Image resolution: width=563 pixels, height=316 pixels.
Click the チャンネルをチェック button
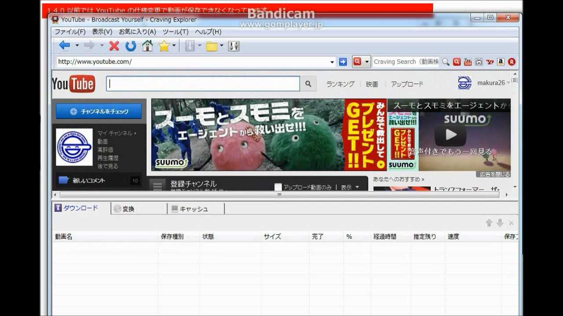pyautogui.click(x=99, y=111)
